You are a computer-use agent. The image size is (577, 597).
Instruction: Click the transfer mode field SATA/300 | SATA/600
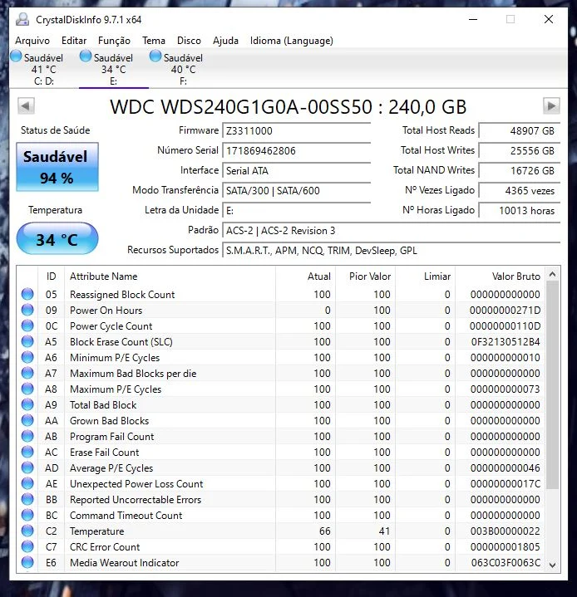(296, 190)
